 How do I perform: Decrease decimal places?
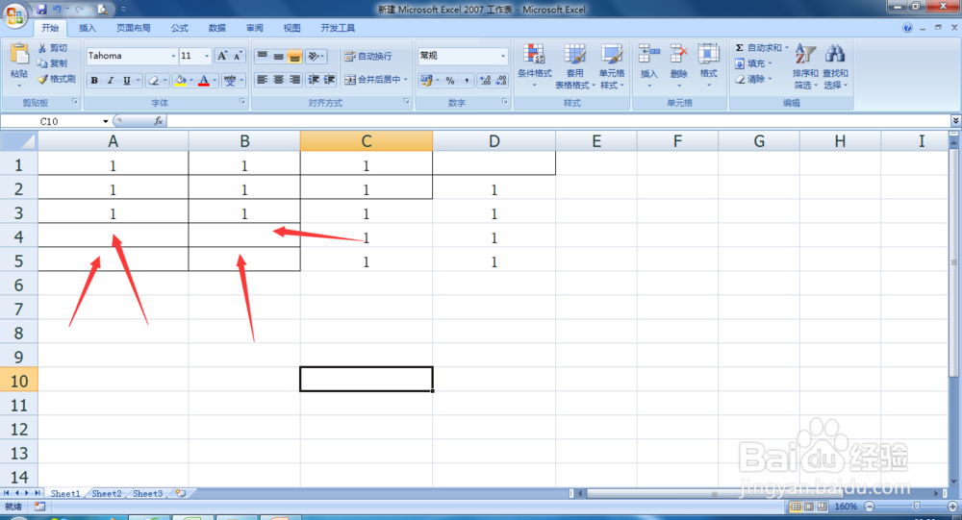501,81
